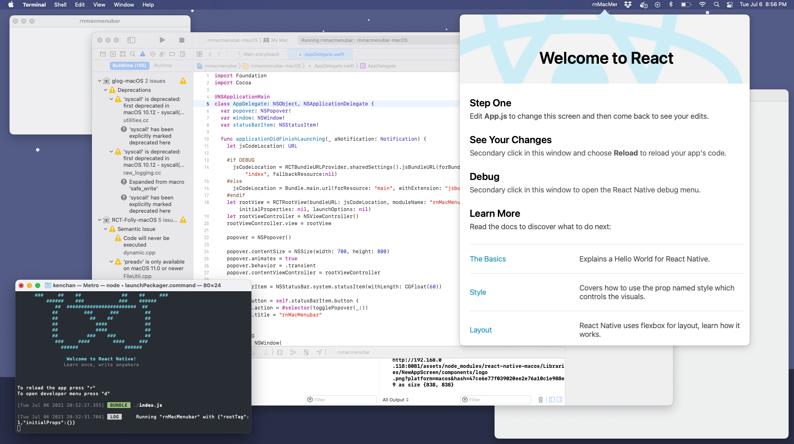Click the console Filter field
794x444 pixels.
click(496, 400)
